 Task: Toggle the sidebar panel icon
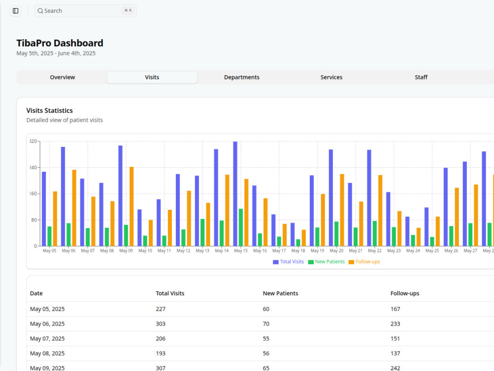point(15,11)
